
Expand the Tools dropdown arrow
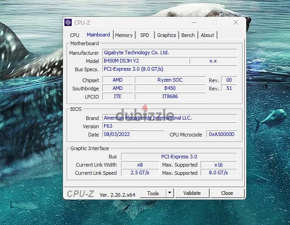(169, 193)
